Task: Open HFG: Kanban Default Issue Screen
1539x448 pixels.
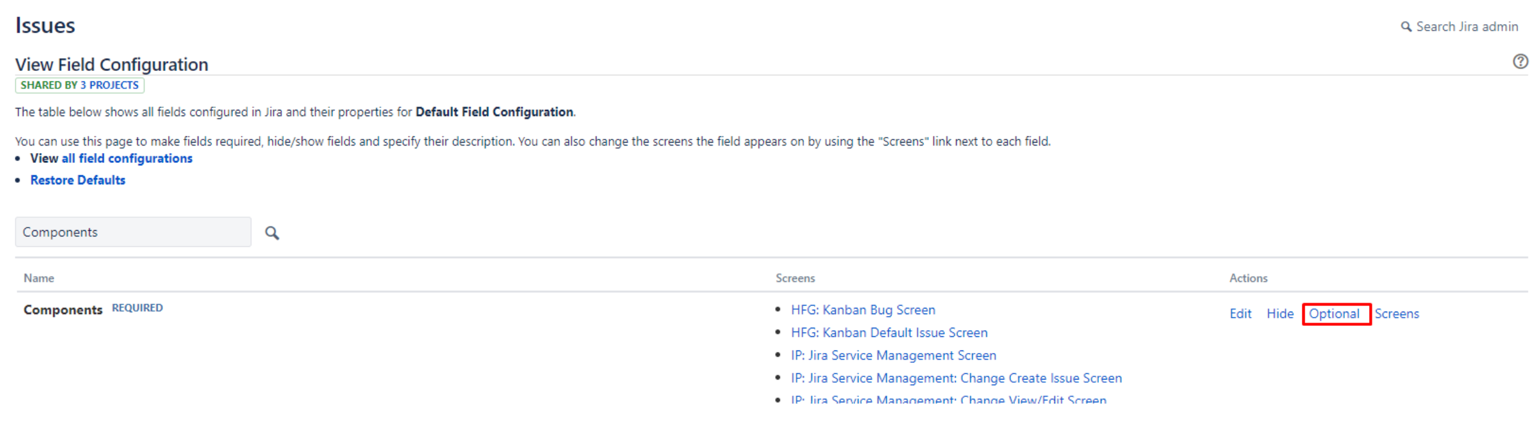Action: coord(889,333)
